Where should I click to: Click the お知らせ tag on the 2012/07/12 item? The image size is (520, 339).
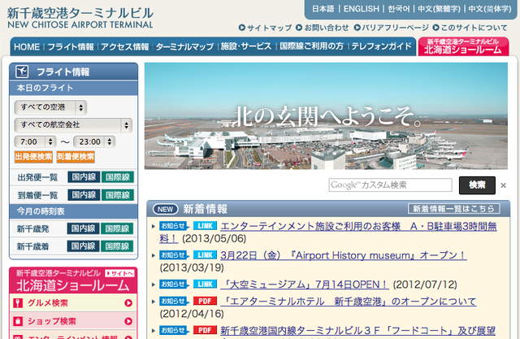click(x=174, y=284)
